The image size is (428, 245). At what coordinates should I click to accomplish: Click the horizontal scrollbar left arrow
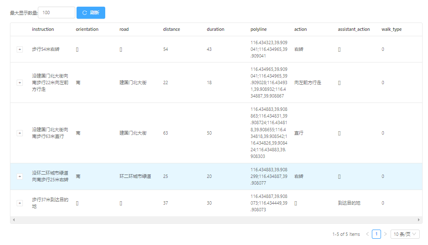click(x=13, y=220)
